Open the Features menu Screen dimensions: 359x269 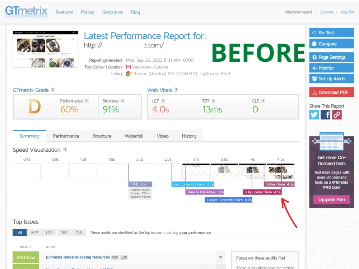click(x=64, y=12)
